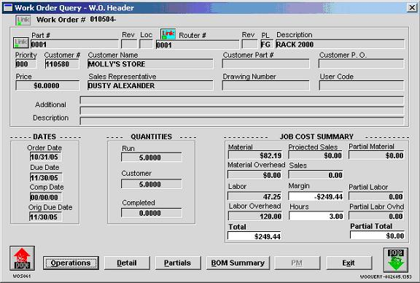Click the Order Date field 10/31/05
The width and height of the screenshot is (420, 283).
[x=46, y=157]
